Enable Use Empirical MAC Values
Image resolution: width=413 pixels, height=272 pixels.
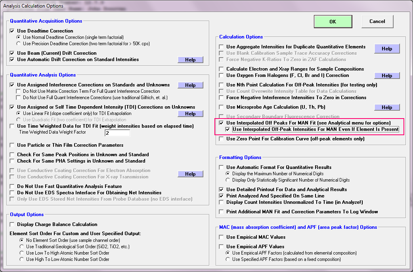pos(222,237)
